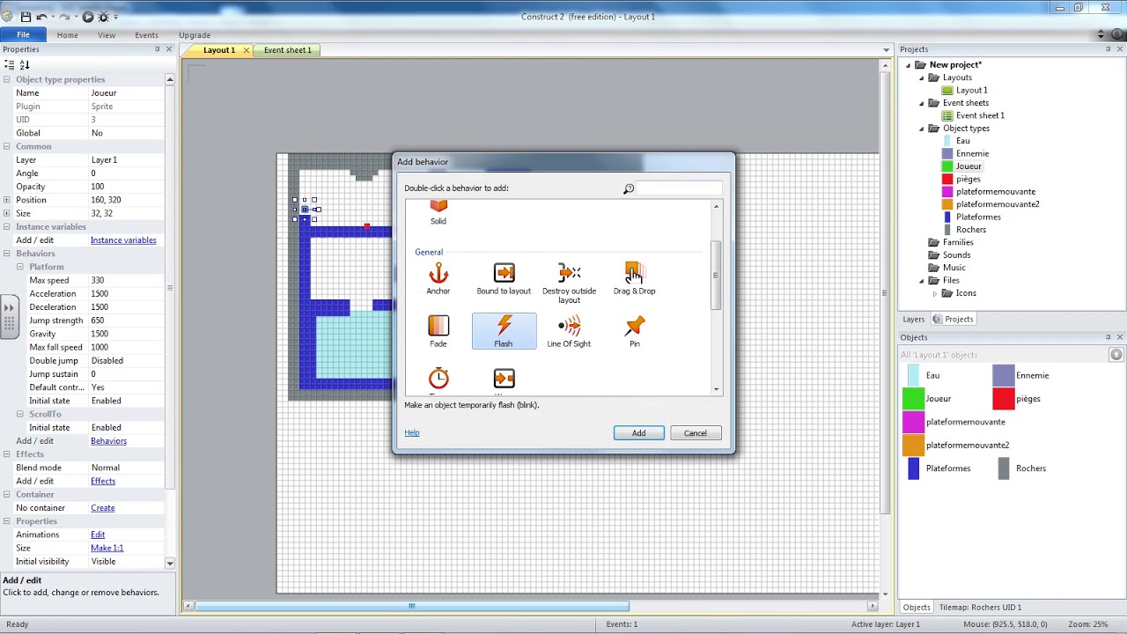
Task: Open the Events ribbon tab
Action: (x=147, y=35)
